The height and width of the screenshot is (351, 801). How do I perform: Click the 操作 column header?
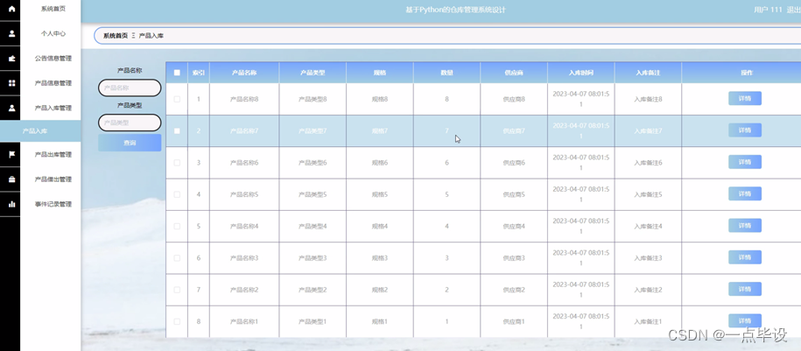click(x=741, y=73)
